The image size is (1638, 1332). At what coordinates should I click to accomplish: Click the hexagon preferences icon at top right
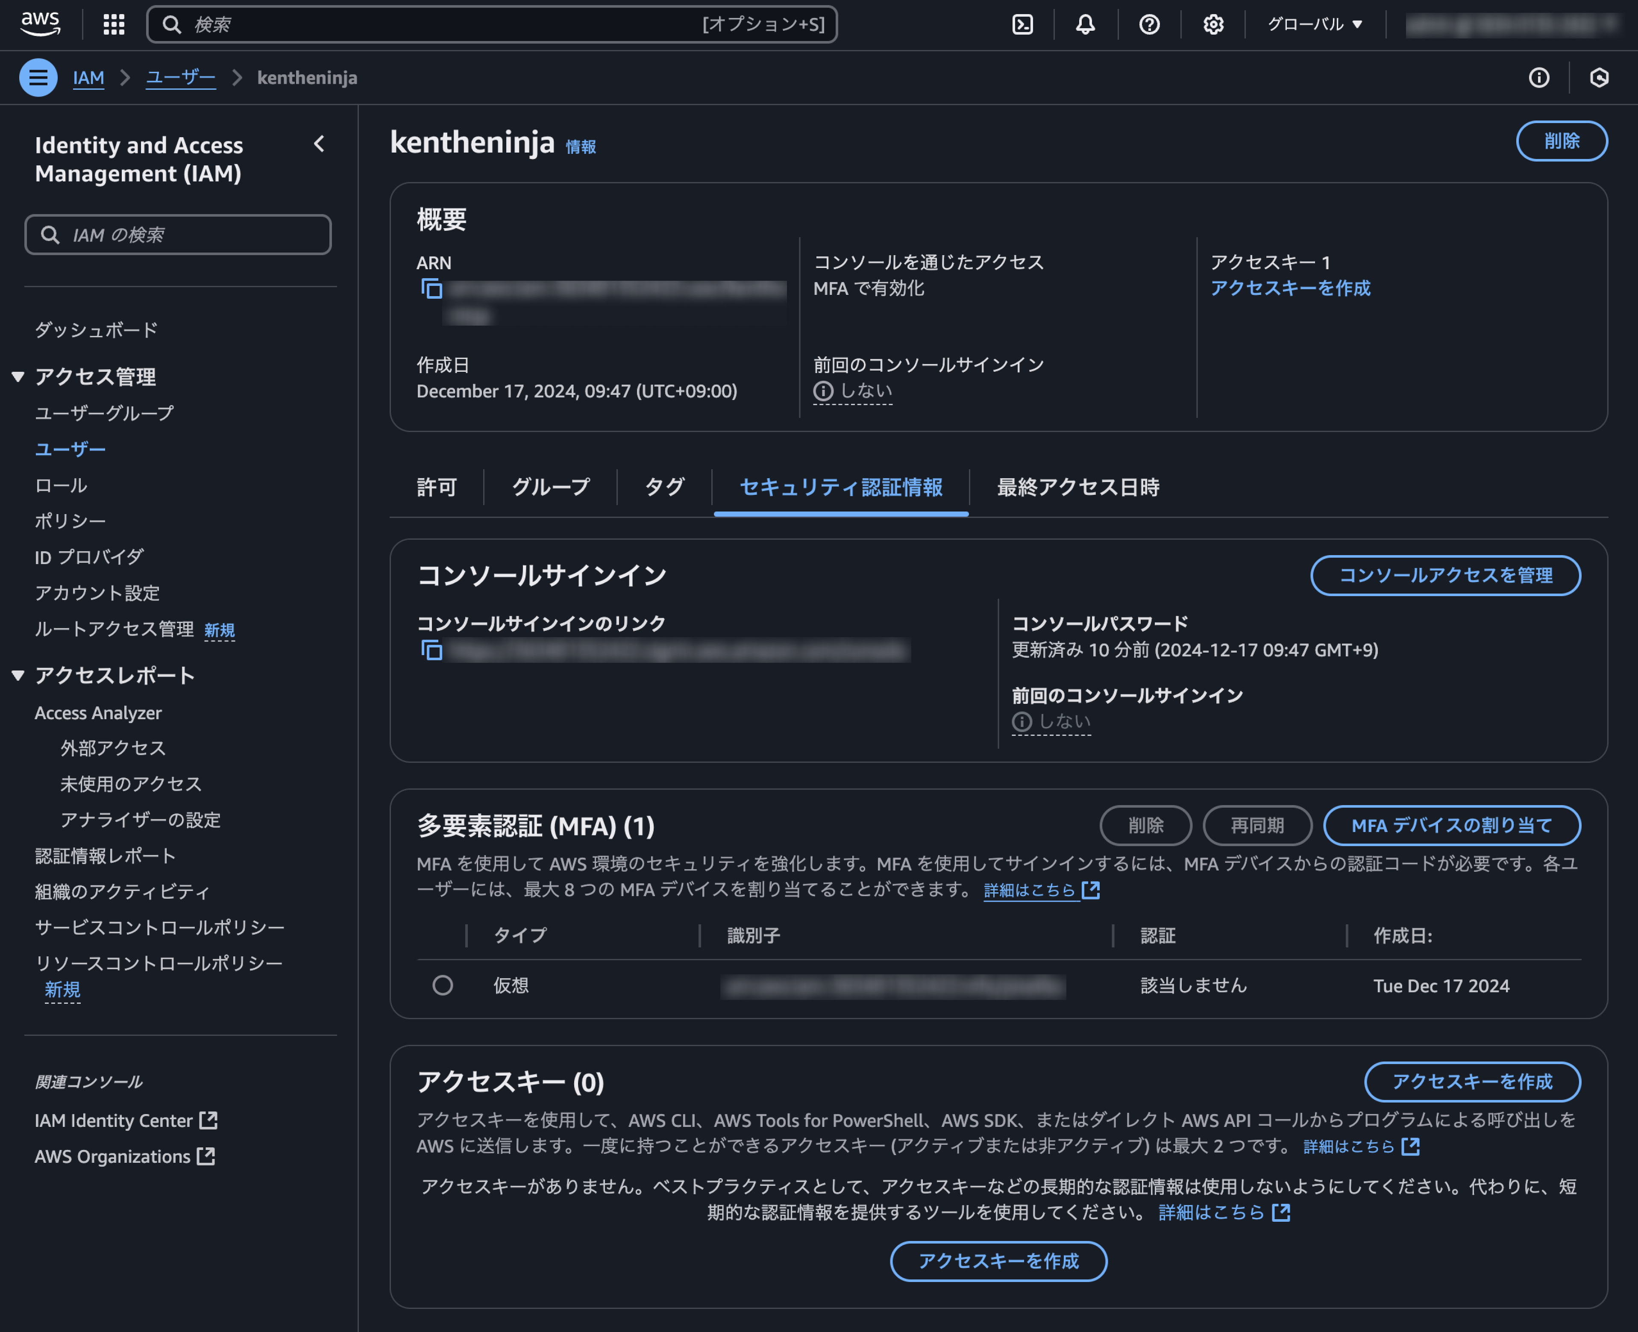(x=1599, y=77)
